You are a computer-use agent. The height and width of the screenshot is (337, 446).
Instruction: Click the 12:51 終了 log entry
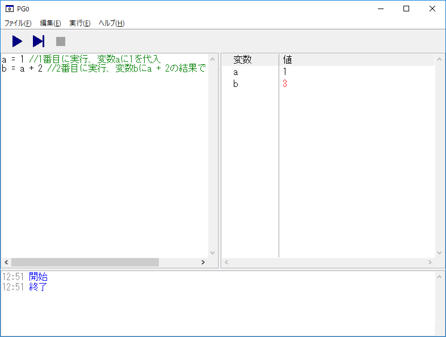coord(25,287)
